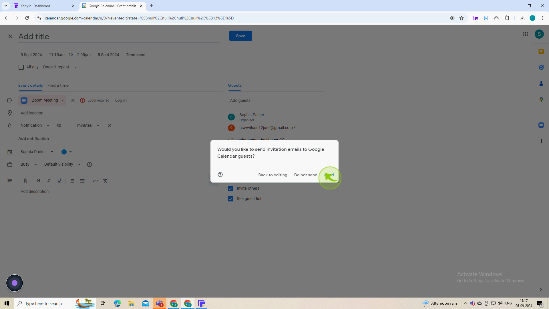Click the Add title field
The height and width of the screenshot is (309, 549).
(119, 36)
